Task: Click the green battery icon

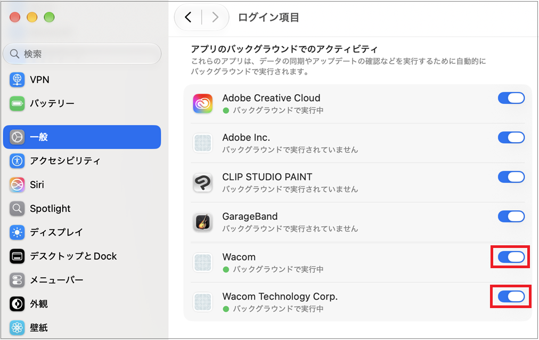Action: coord(17,103)
